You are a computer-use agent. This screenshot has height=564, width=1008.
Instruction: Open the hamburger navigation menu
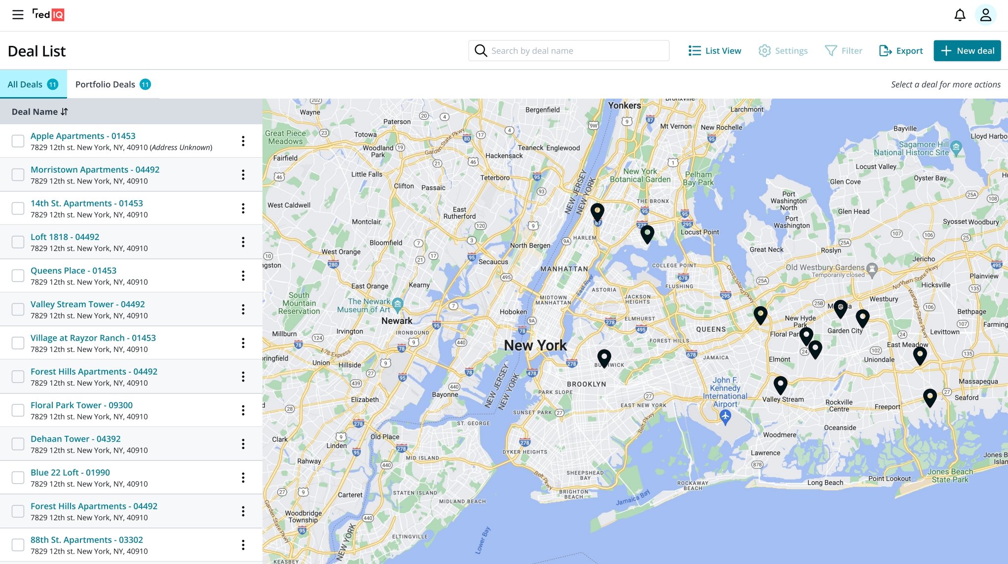point(18,15)
